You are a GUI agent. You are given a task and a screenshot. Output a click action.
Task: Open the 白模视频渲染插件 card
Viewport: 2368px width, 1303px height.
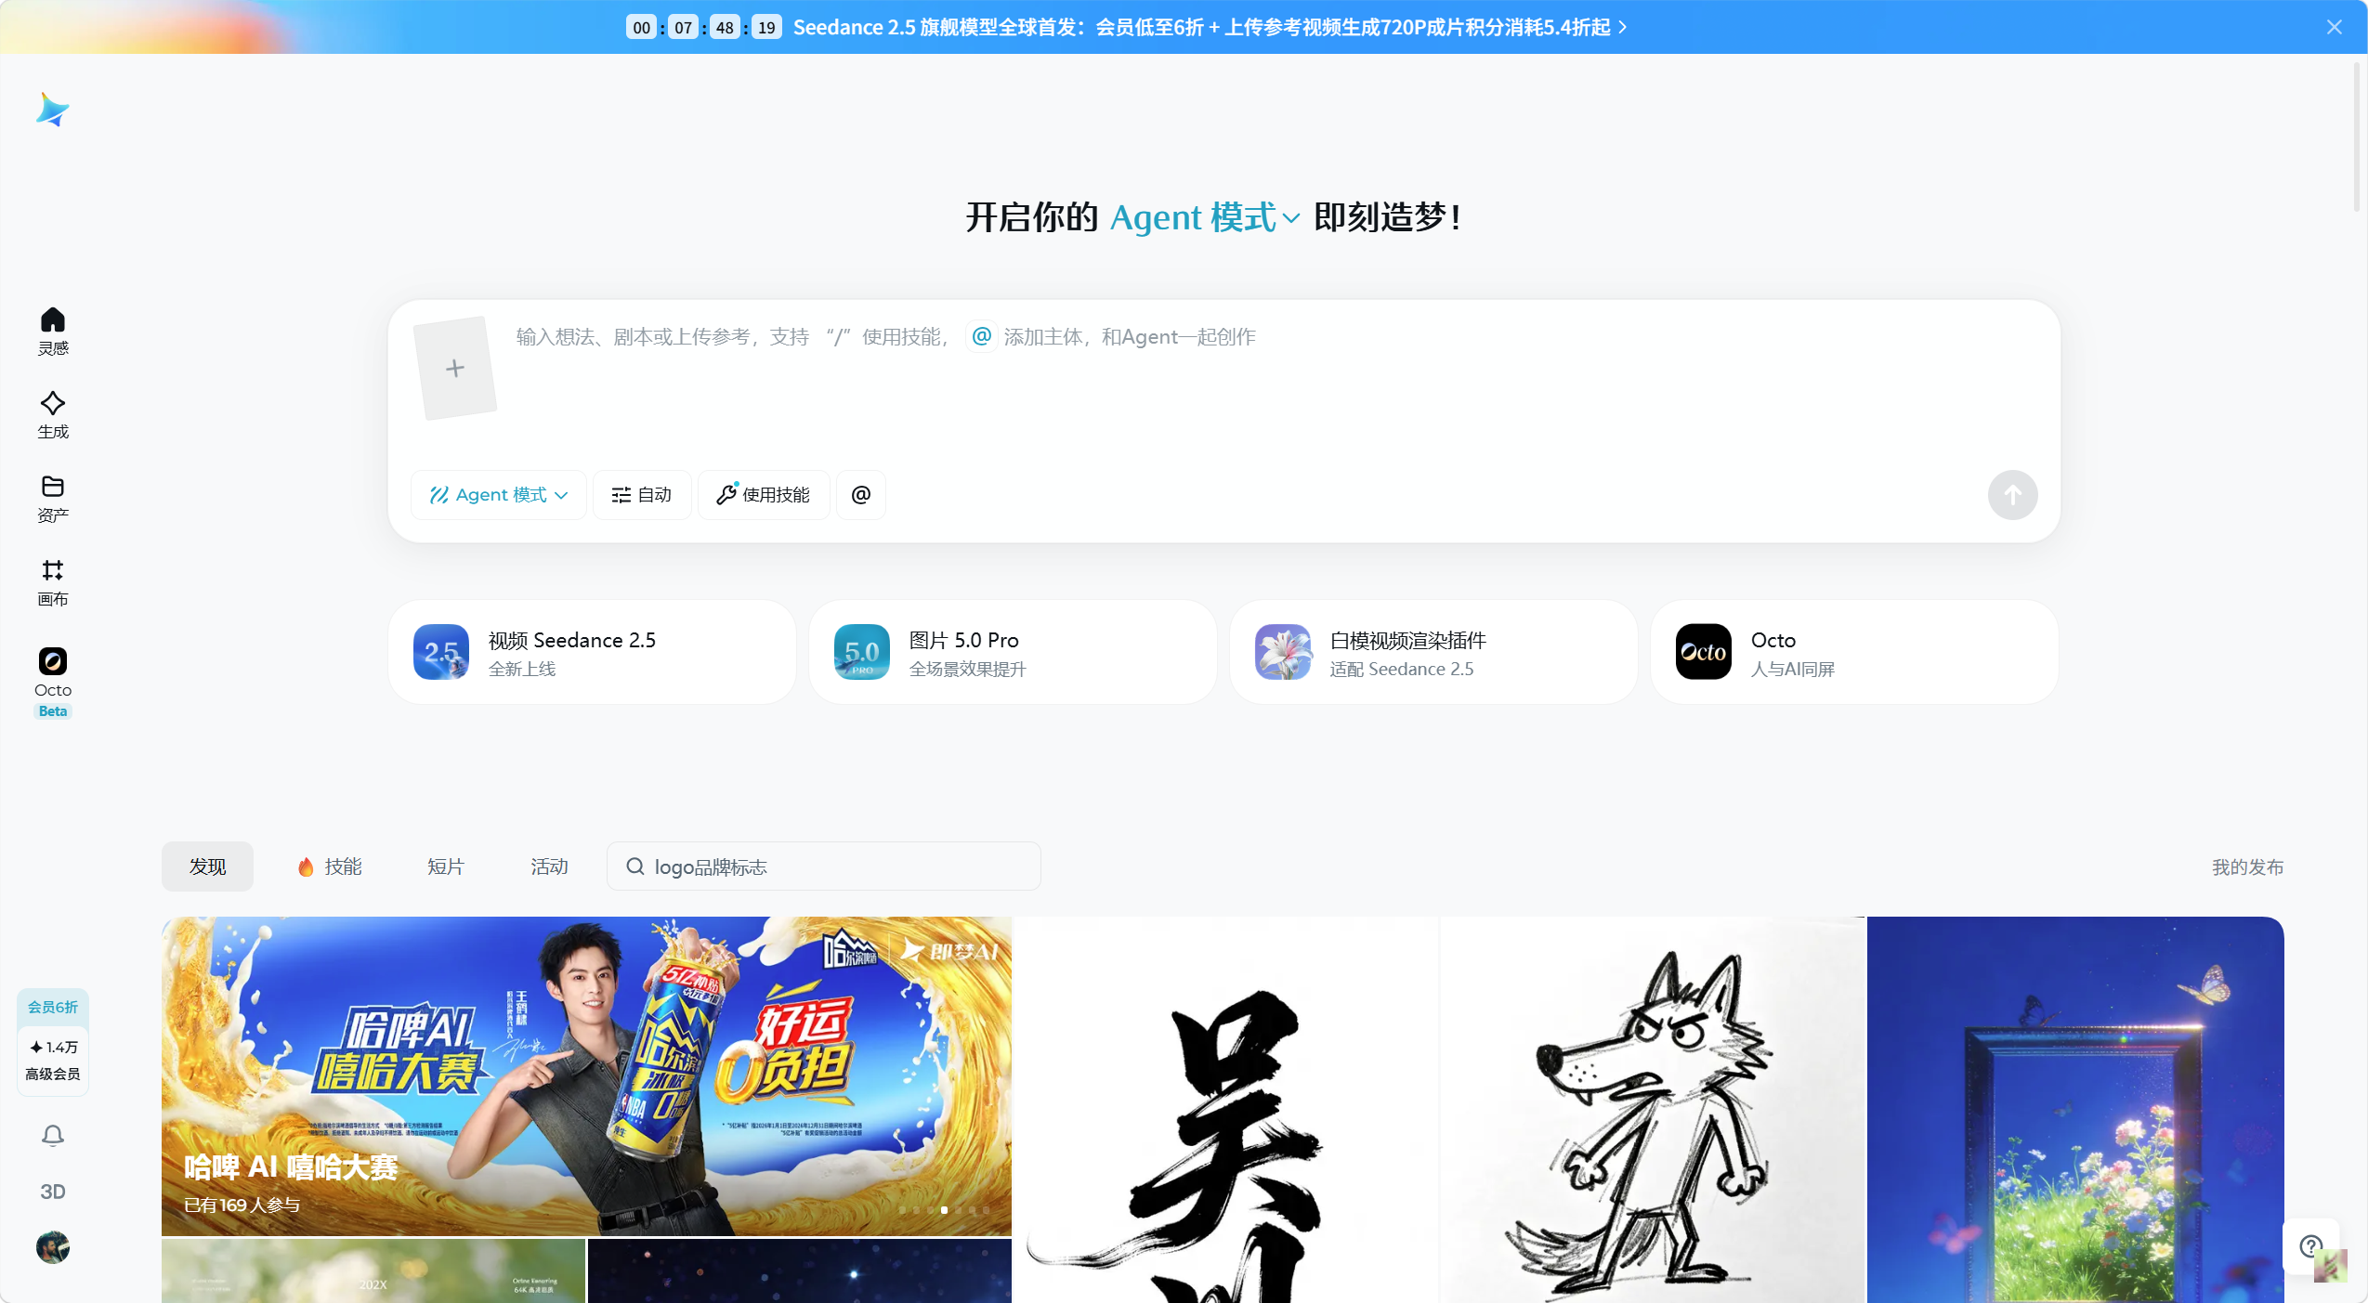pyautogui.click(x=1433, y=652)
